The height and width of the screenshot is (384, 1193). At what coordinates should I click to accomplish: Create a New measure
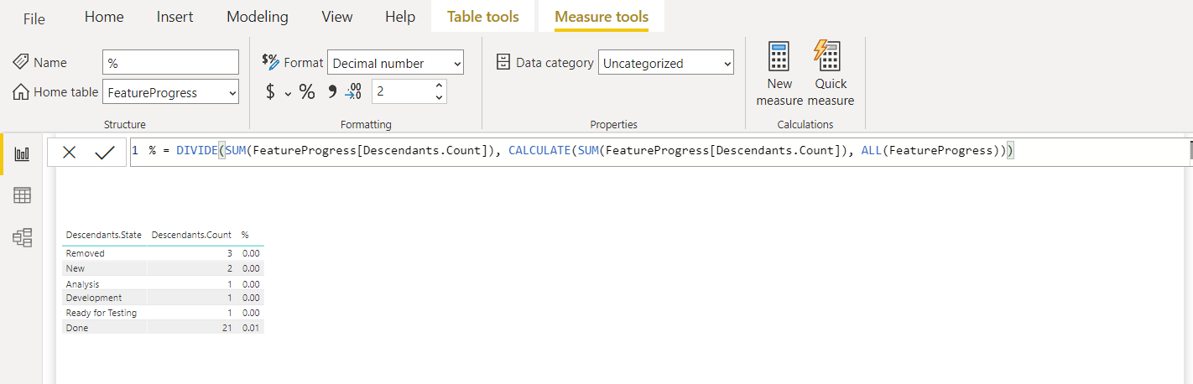pyautogui.click(x=779, y=75)
